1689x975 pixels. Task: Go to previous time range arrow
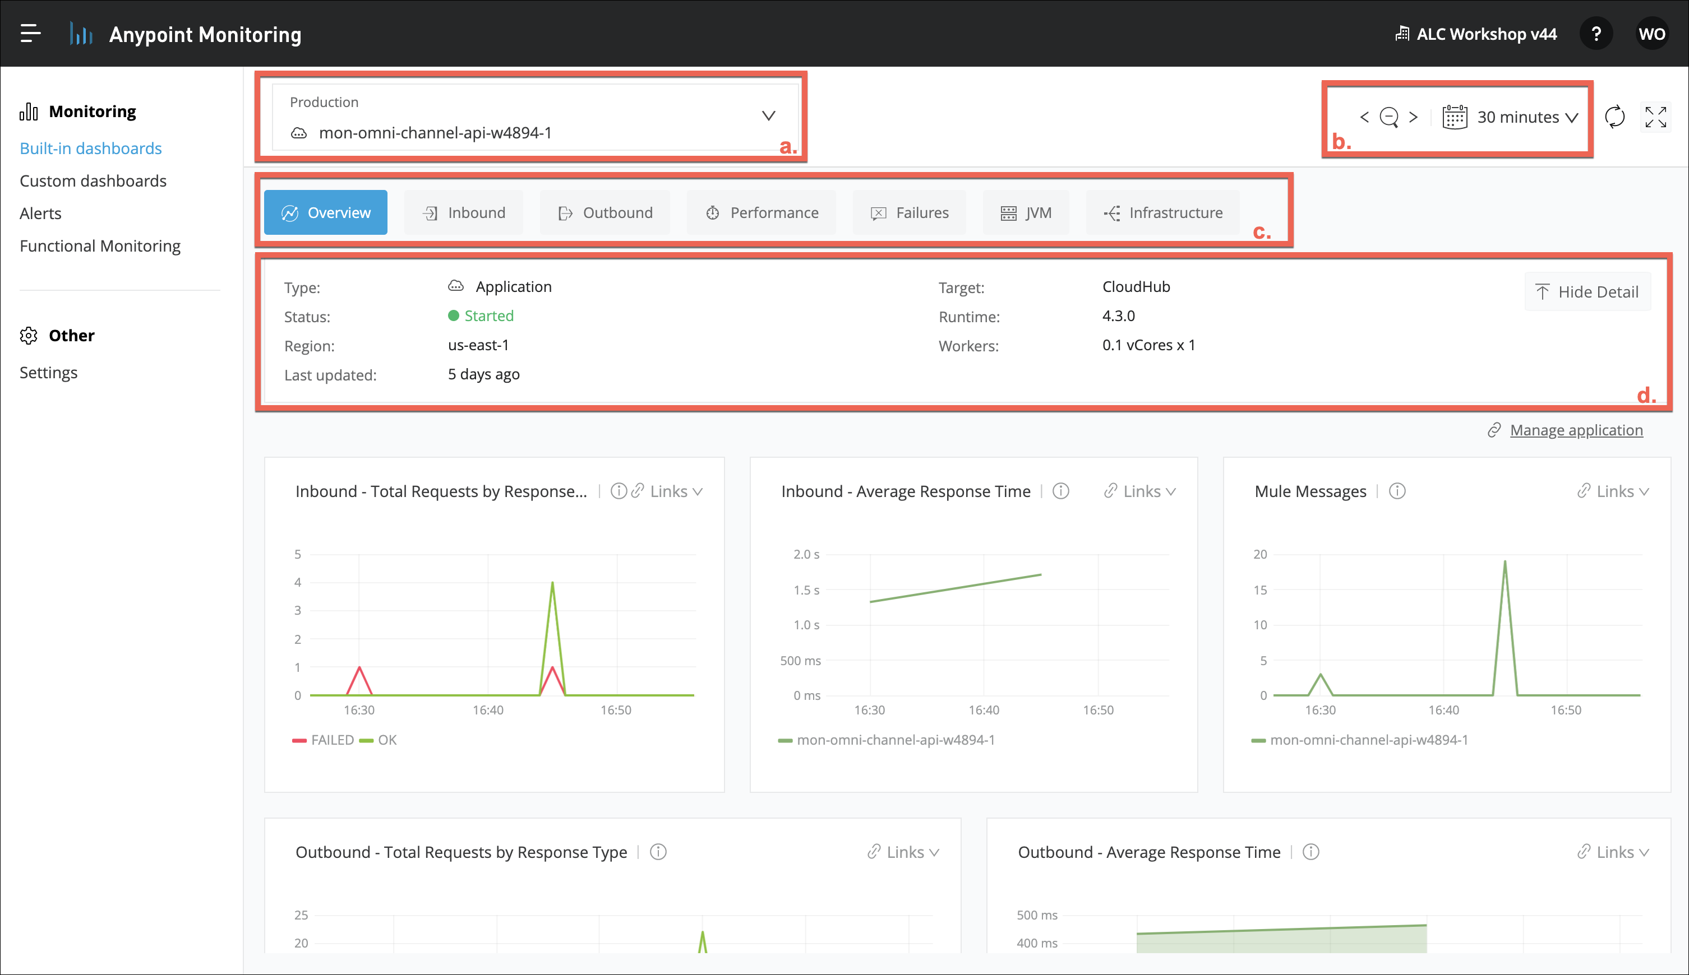point(1365,117)
